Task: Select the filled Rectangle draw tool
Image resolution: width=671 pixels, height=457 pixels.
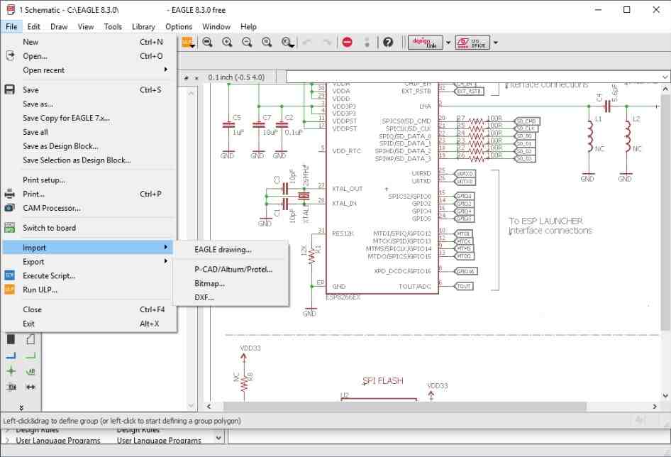Action: click(11, 340)
